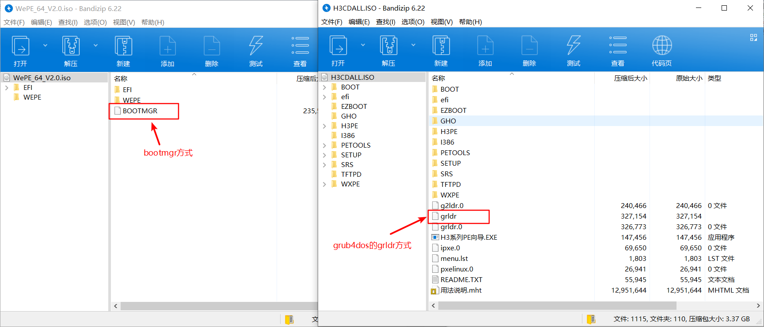Click Extract (解压) icon in WePE window
Screen dimensions: 764x327
click(71, 46)
